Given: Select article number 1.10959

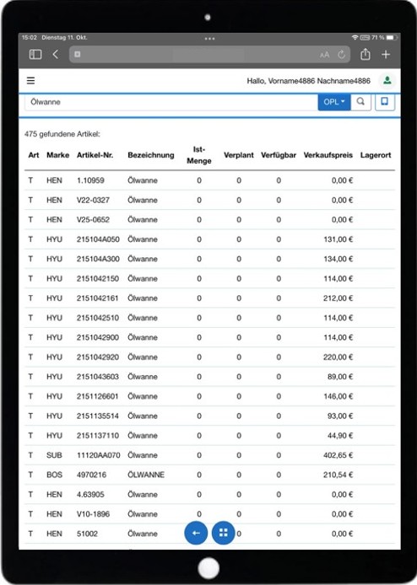Looking at the screenshot, I should [90, 180].
